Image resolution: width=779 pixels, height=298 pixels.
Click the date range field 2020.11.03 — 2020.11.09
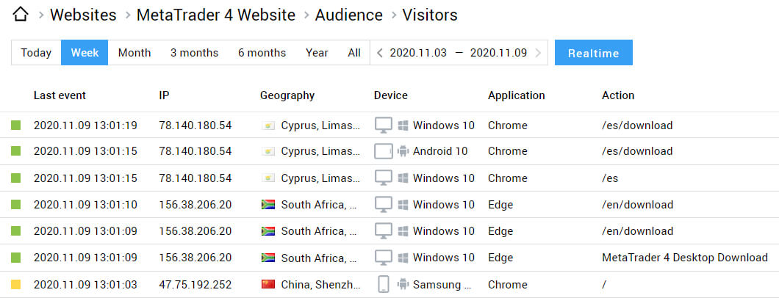pyautogui.click(x=459, y=53)
